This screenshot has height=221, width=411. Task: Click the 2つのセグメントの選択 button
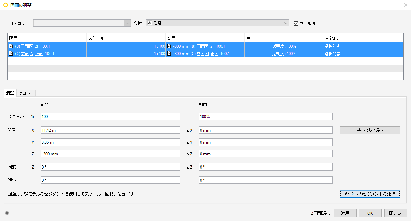pyautogui.click(x=370, y=194)
